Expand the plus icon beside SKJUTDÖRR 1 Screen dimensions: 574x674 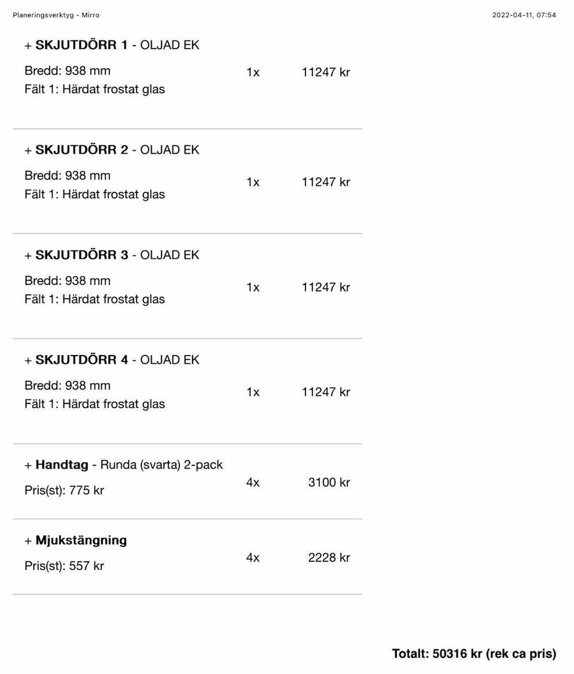point(28,45)
